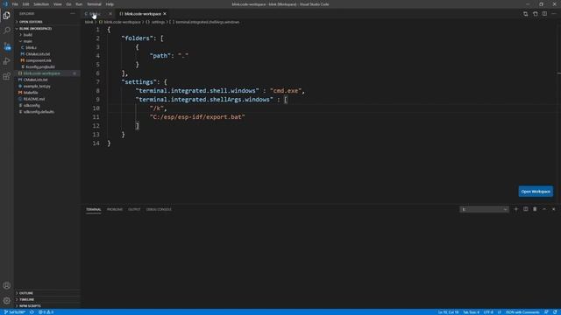The image size is (561, 315).
Task: Open the terminal selector dropdown
Action: (x=484, y=209)
